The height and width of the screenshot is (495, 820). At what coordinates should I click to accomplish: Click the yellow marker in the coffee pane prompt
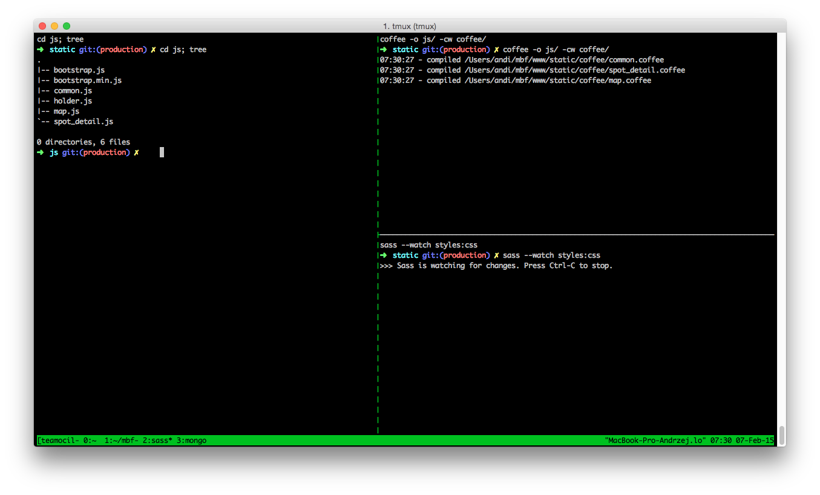pos(496,50)
